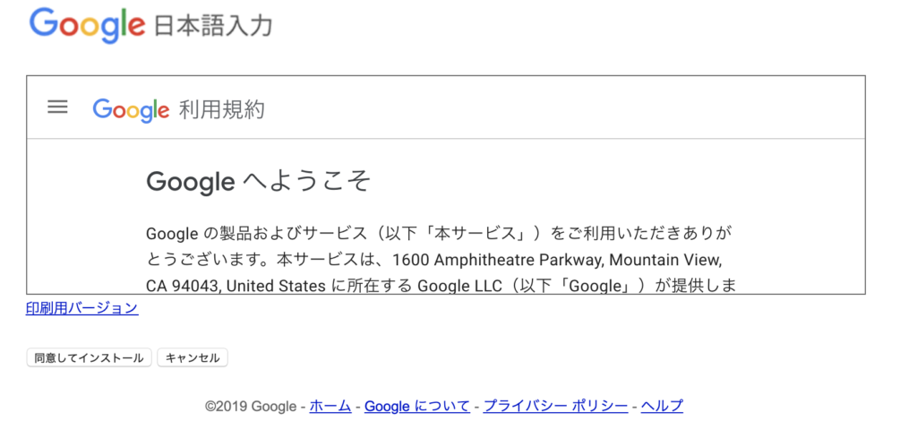Click the Google logo beside 利用規約
The image size is (917, 447).
click(x=131, y=110)
